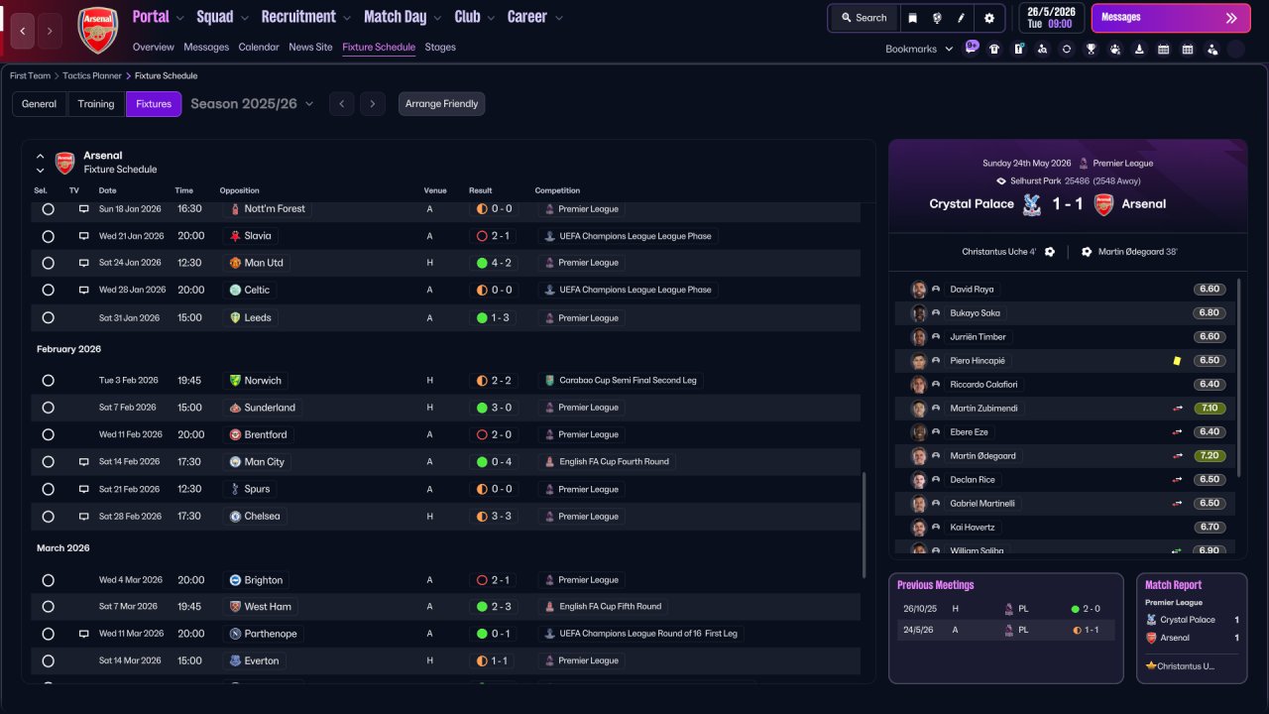Screen dimensions: 1269x714
Task: Open the world globe icon in toolbar
Action: tap(937, 18)
